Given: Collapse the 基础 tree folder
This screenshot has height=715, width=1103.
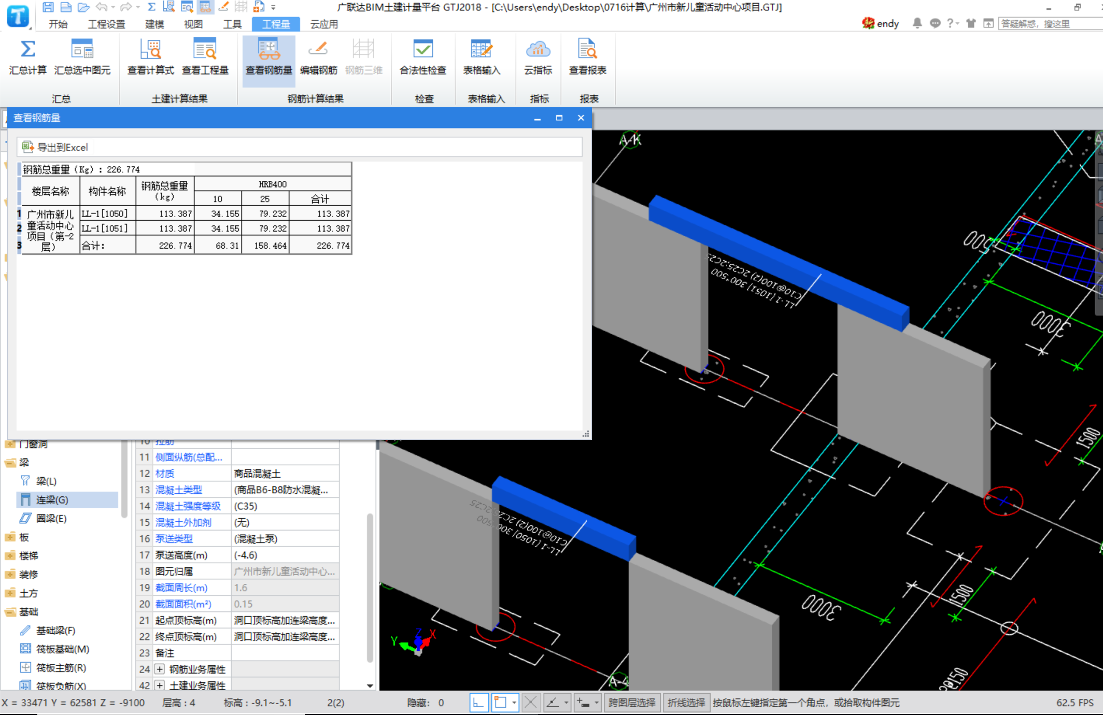Looking at the screenshot, I should pyautogui.click(x=10, y=612).
